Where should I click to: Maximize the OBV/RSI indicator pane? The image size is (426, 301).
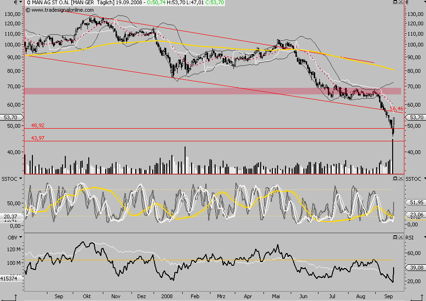(395, 237)
